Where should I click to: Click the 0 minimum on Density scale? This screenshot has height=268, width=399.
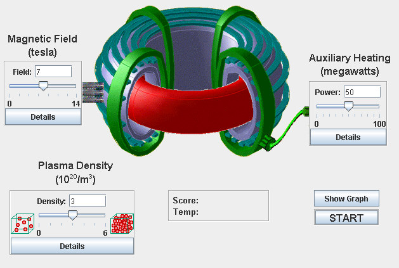click(x=39, y=233)
